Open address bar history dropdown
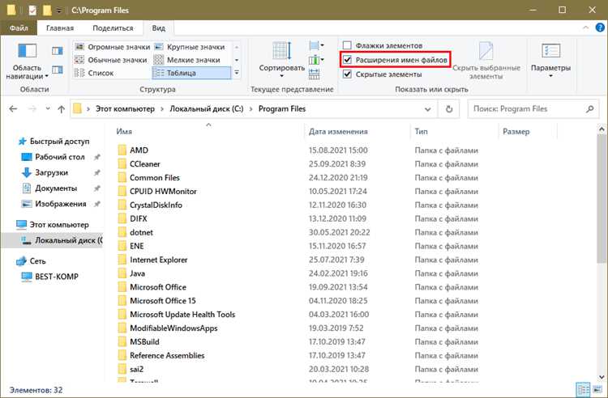This screenshot has width=608, height=398. click(428, 109)
